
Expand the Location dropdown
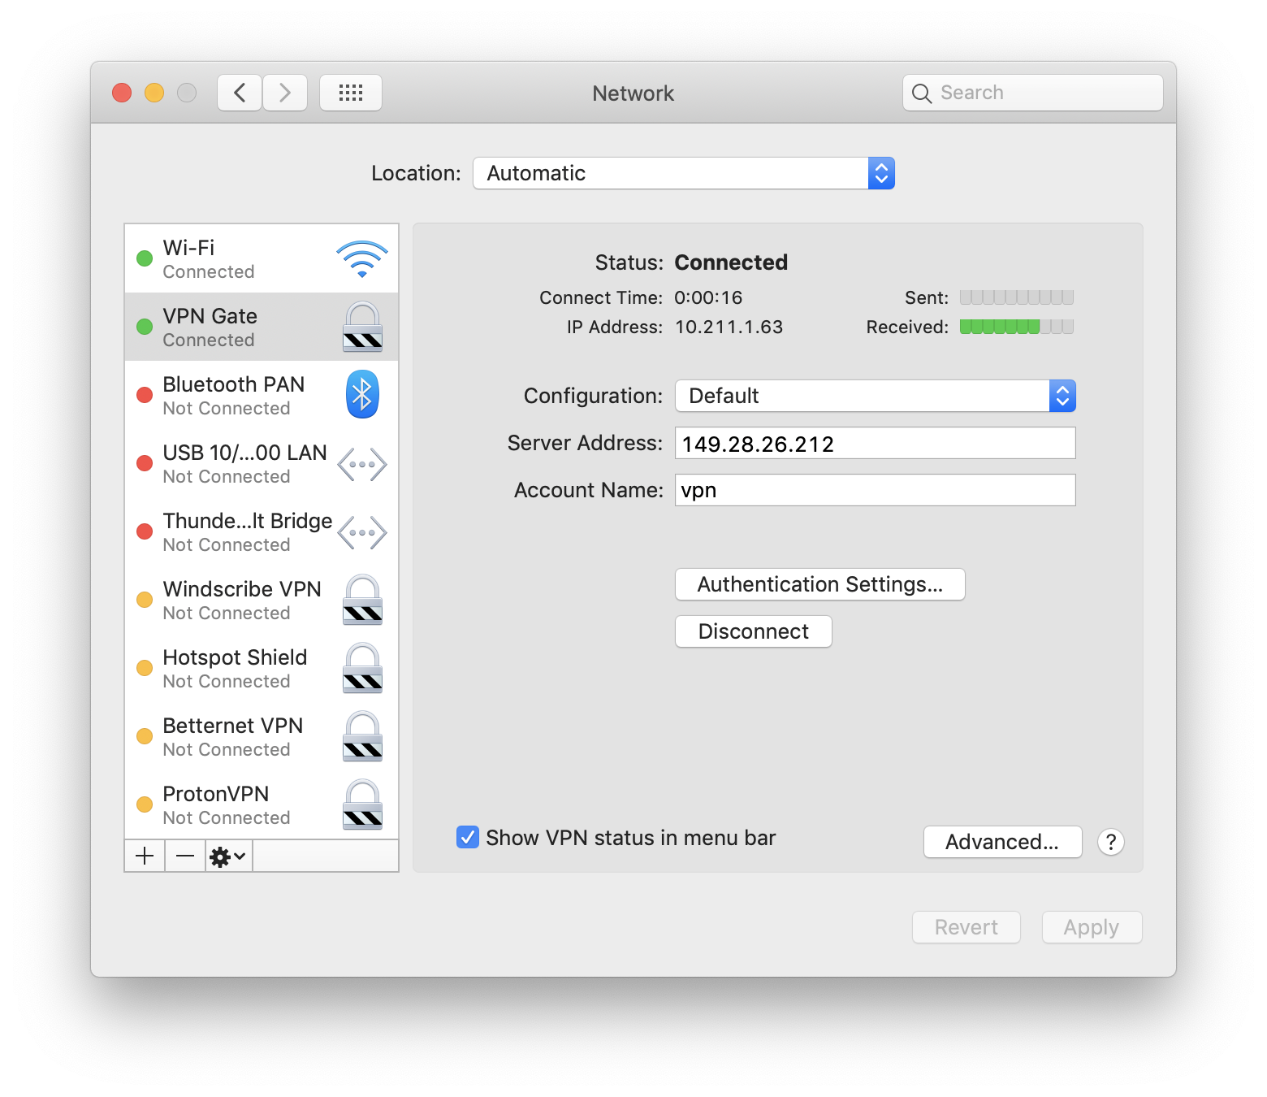click(684, 173)
